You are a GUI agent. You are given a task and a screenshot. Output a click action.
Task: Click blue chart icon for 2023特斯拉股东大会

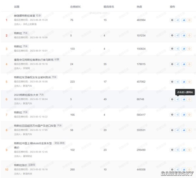click(184, 99)
